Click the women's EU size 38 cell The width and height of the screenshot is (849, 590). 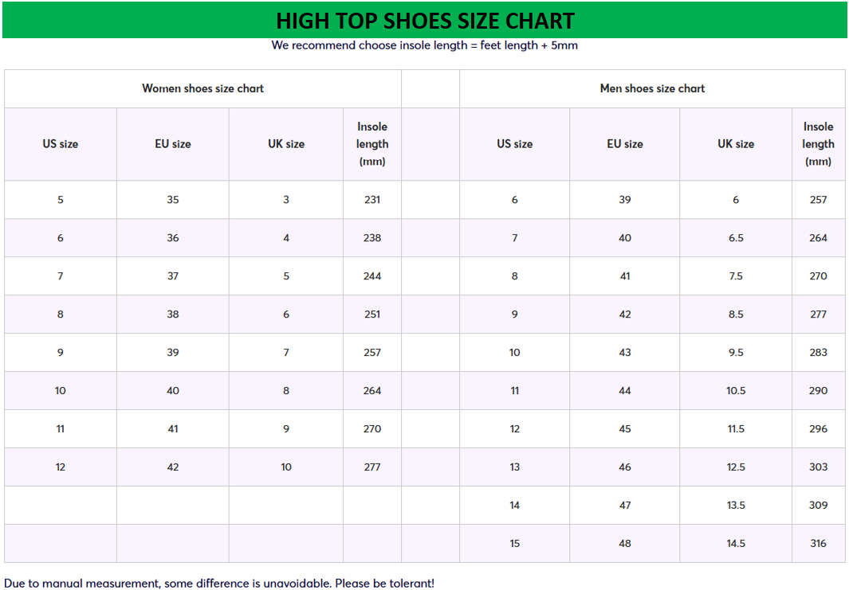(x=173, y=315)
